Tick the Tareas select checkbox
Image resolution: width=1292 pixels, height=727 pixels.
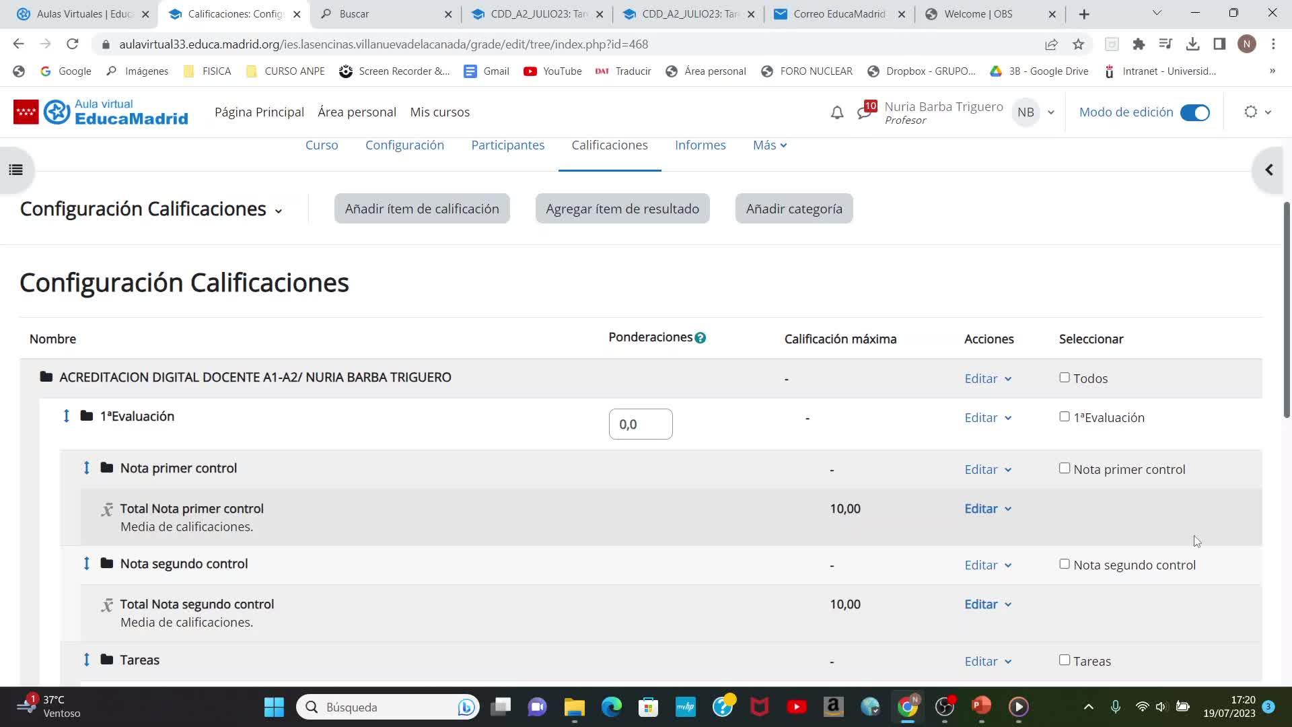[x=1064, y=660]
